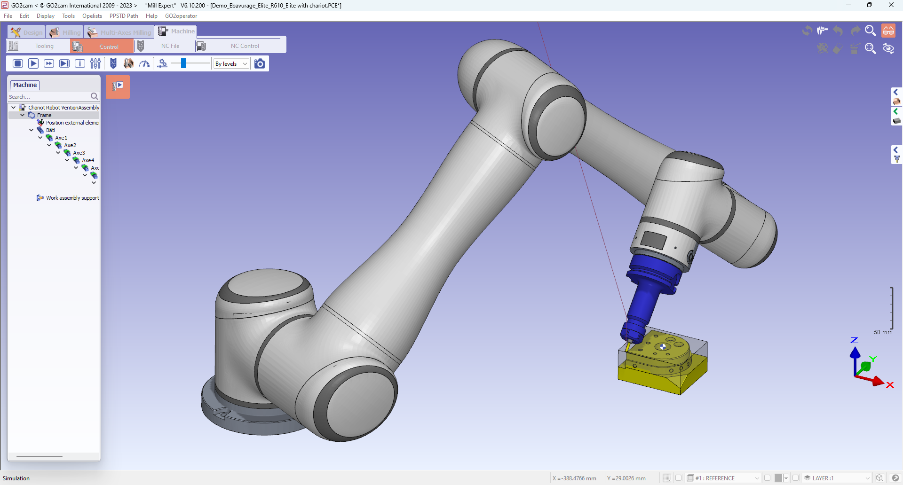903x485 pixels.
Task: Select Work assembly support tree item
Action: (68, 198)
